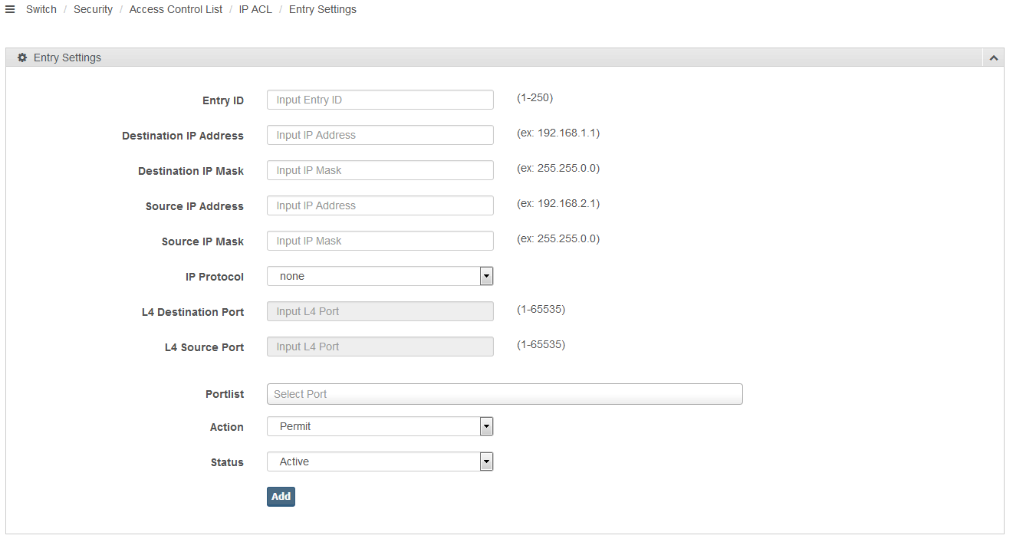
Task: Navigate to Security breadcrumb link
Action: (93, 9)
